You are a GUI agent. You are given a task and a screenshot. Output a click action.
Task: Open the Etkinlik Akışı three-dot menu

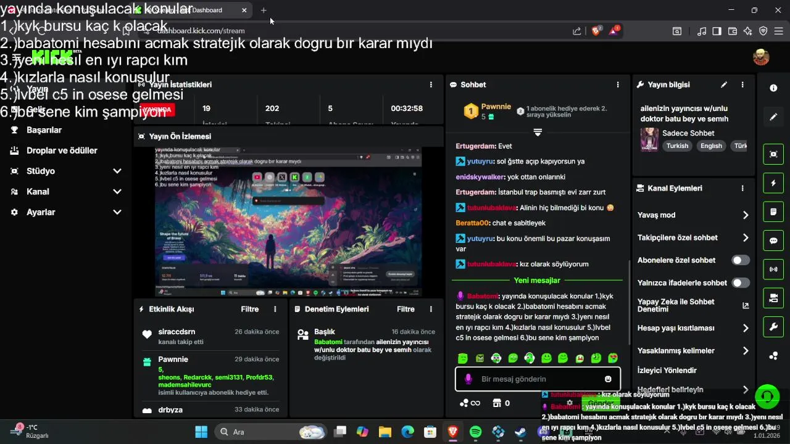[275, 309]
